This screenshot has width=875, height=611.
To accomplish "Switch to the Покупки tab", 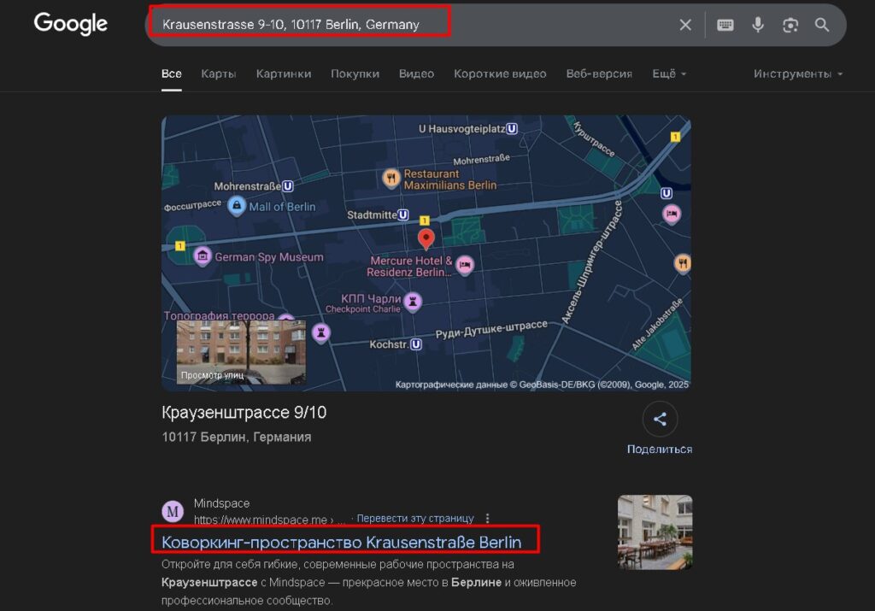I will click(355, 73).
